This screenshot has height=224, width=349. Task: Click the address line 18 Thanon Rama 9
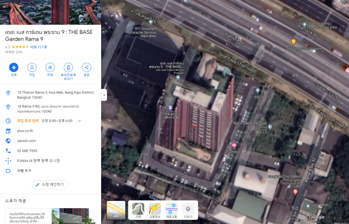pos(56,95)
